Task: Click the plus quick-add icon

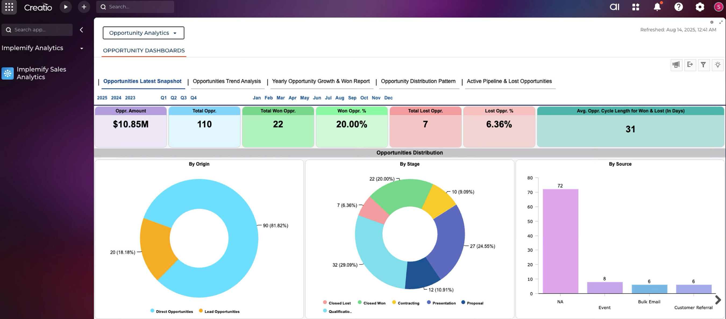Action: (x=84, y=7)
